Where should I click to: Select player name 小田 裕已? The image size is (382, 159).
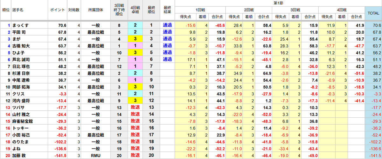21,135
